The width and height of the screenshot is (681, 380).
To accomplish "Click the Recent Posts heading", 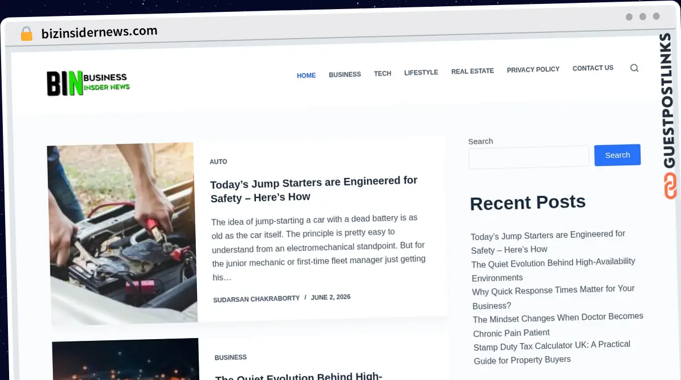I will pos(528,202).
